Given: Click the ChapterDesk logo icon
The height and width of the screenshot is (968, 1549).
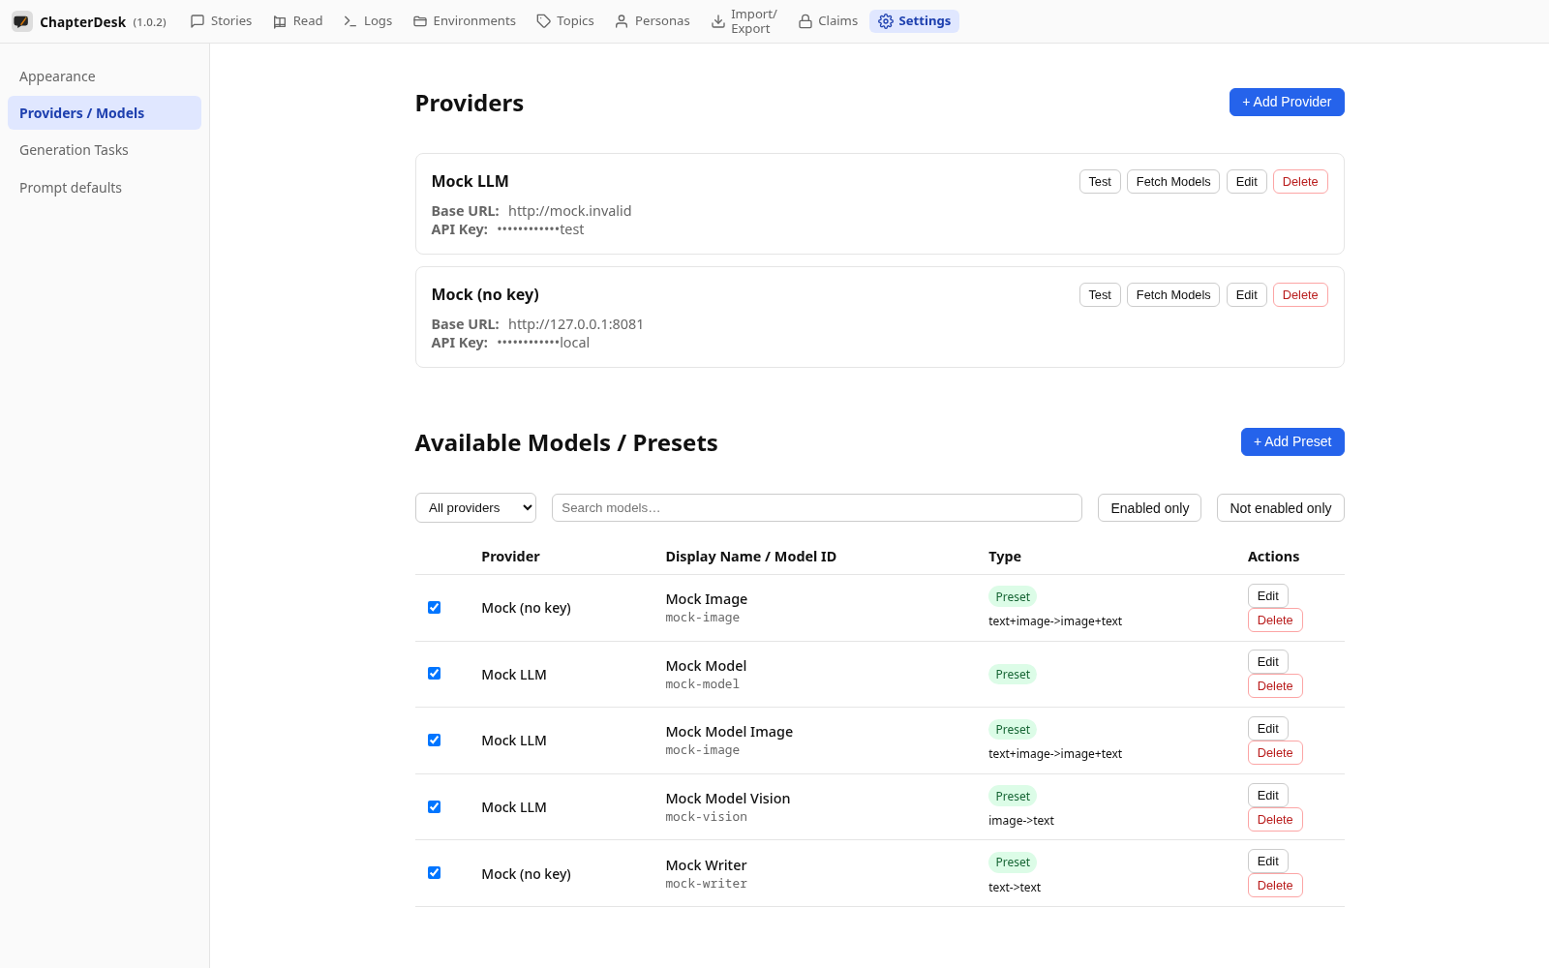Looking at the screenshot, I should pyautogui.click(x=21, y=21).
